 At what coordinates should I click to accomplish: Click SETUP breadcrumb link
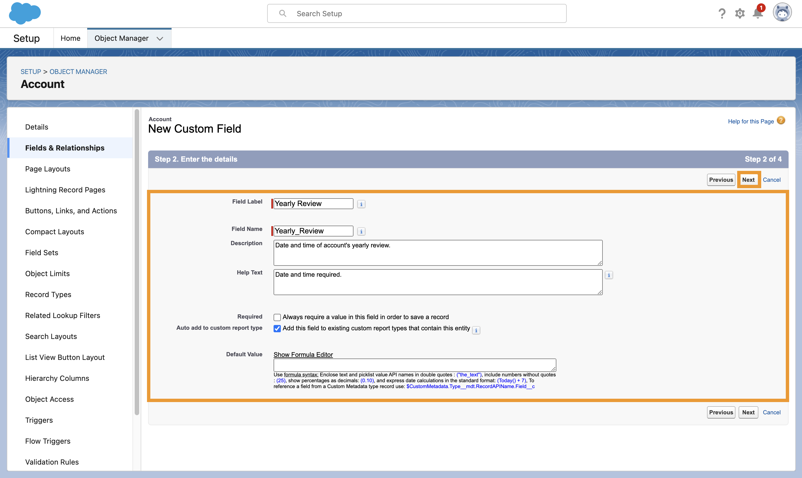coord(31,71)
